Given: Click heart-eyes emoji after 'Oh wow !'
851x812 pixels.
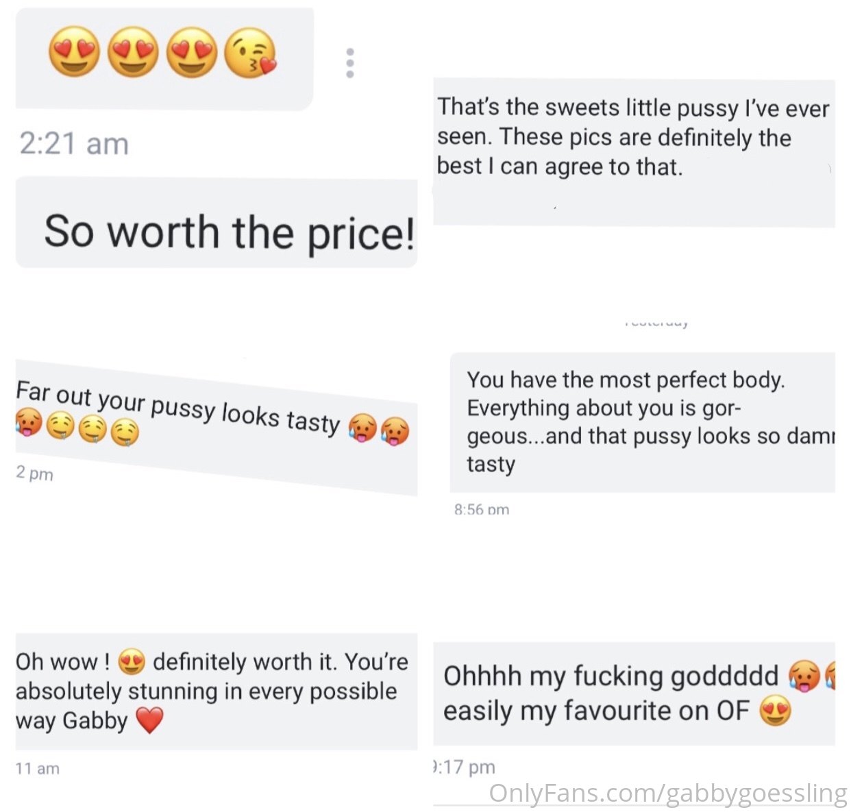Looking at the screenshot, I should coord(132,662).
